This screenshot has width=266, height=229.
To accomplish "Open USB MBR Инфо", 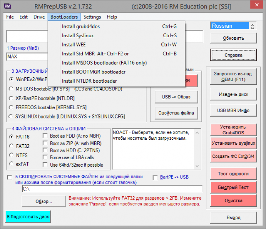I will tap(233, 110).
